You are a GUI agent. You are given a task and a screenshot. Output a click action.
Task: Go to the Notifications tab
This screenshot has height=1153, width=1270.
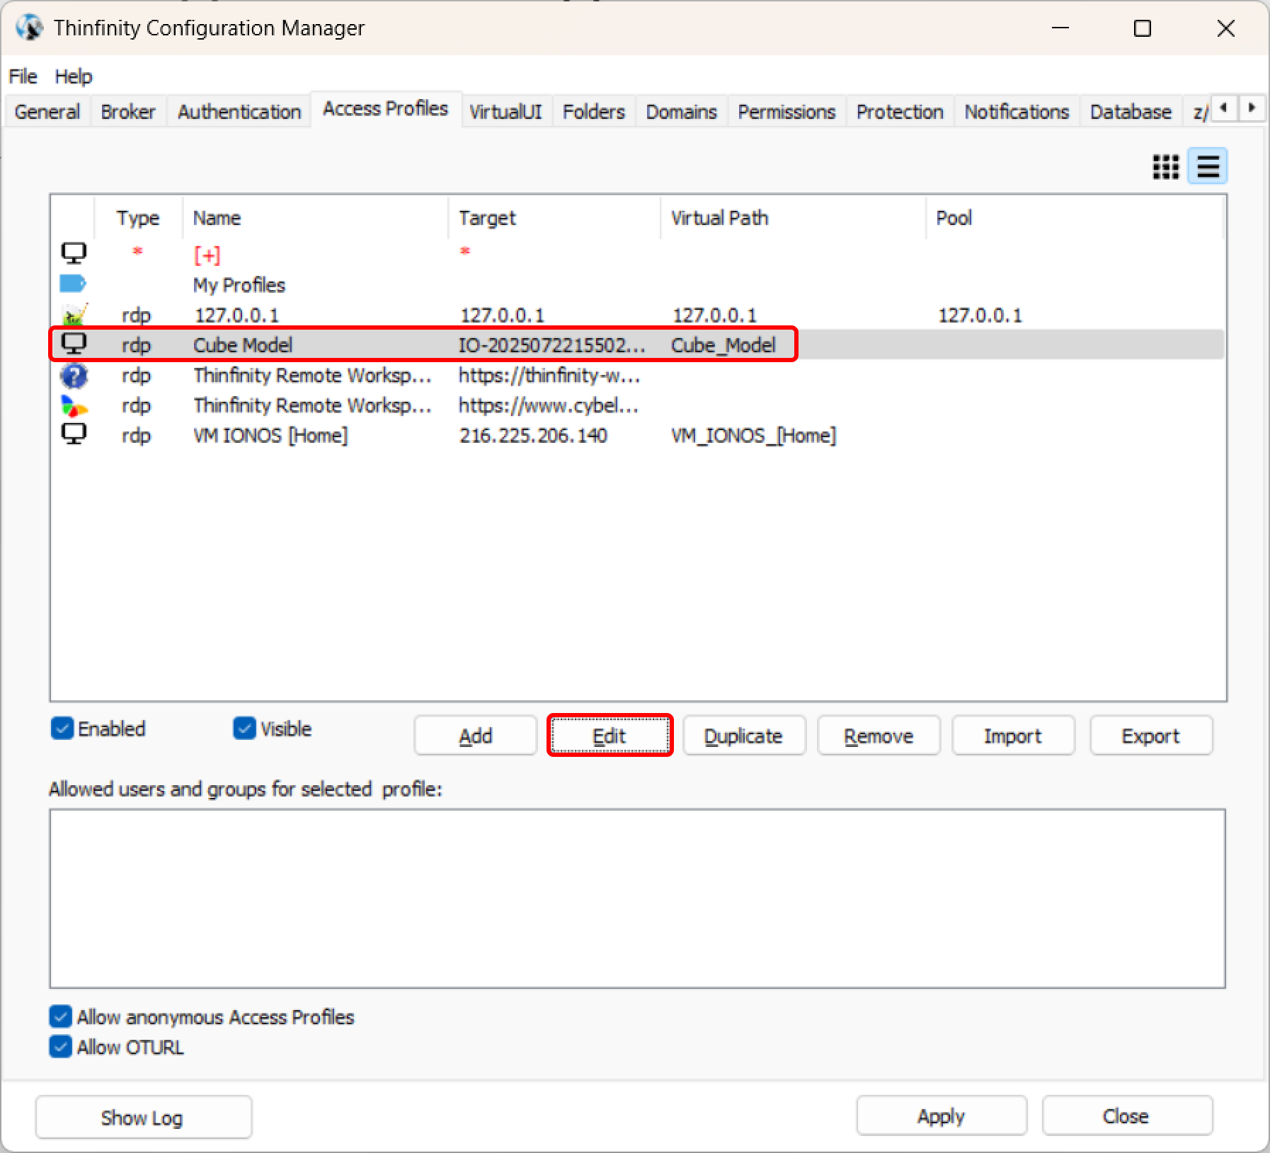(x=1017, y=112)
